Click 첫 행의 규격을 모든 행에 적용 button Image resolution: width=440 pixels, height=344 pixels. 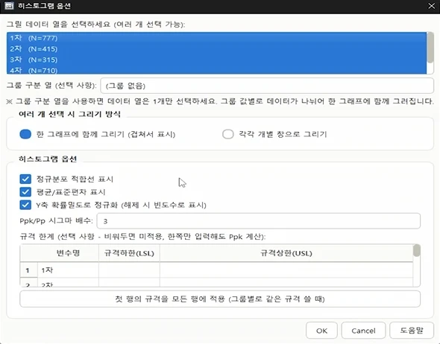[220, 299]
